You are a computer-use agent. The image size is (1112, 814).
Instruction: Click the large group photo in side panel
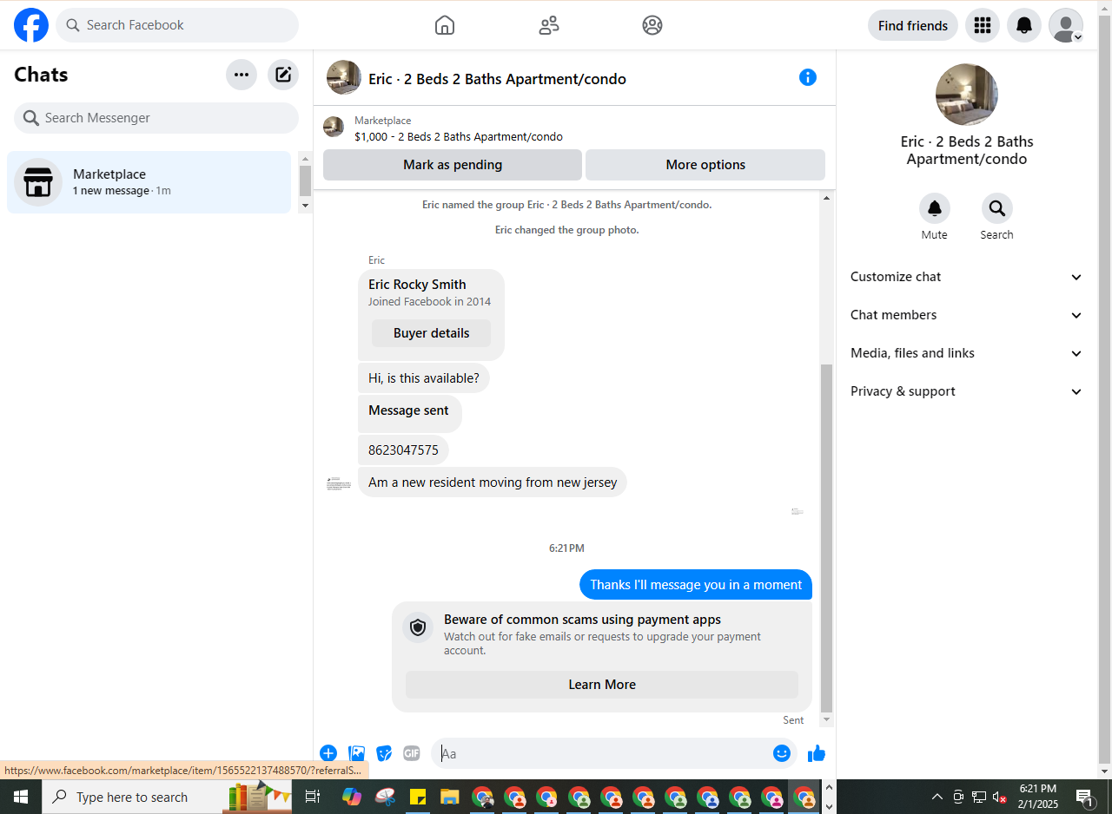click(967, 95)
